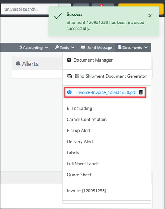Screen dimensions: 165x209
Task: Click the Documents page icon
Action: click(120, 47)
